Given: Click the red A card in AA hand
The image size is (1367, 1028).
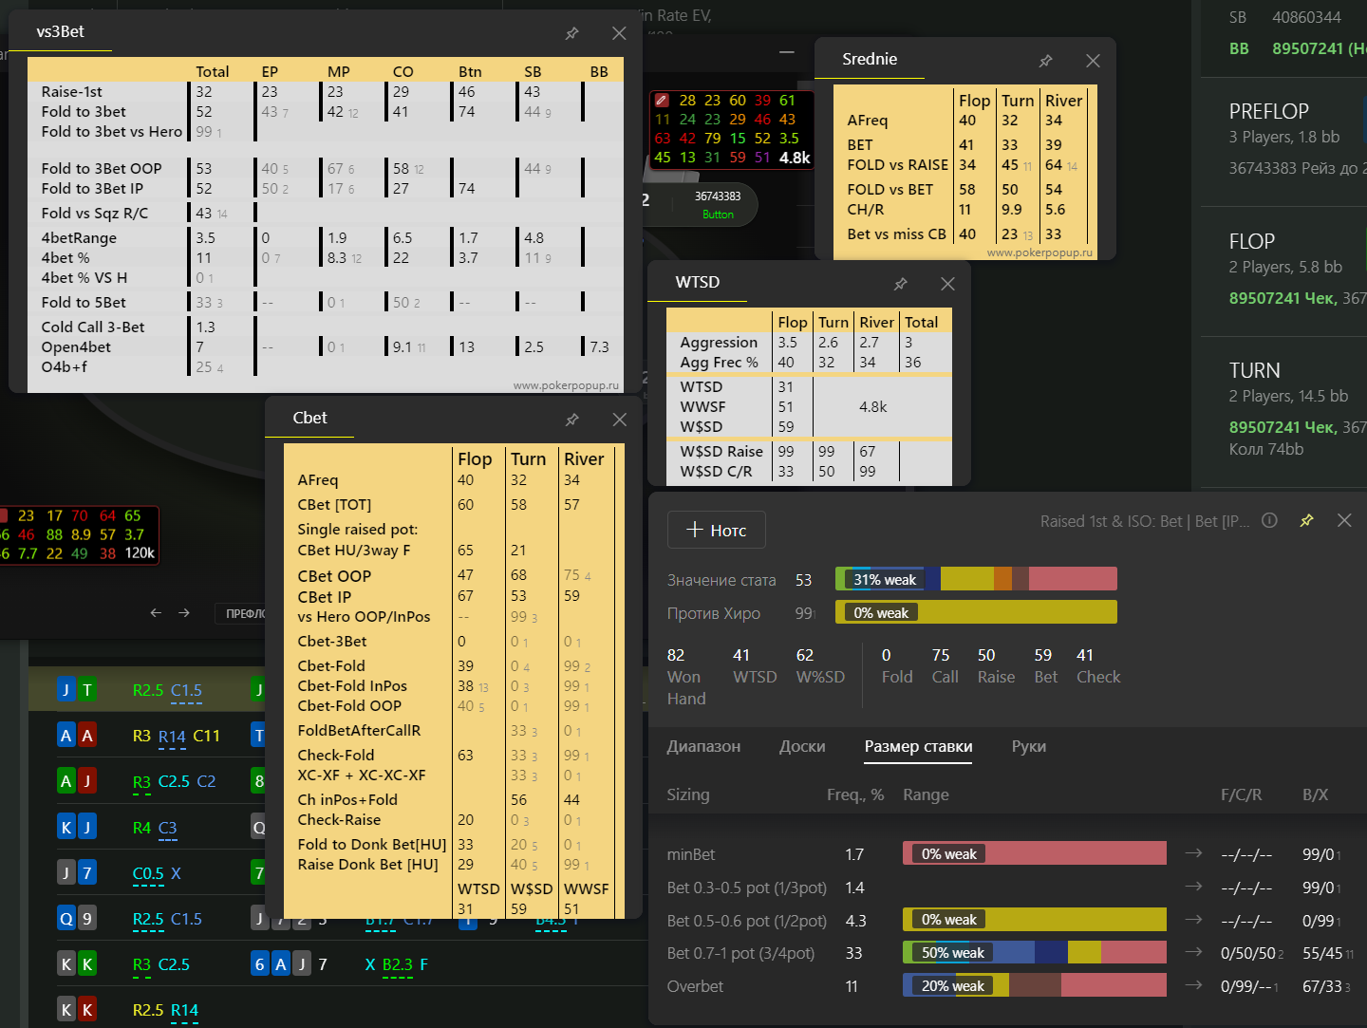Looking at the screenshot, I should [86, 736].
